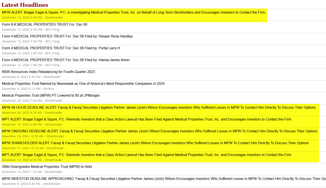Open MPT ALERT Bragar Eagel headline dated November 19
The height and width of the screenshot is (188, 326).
[x=147, y=119]
